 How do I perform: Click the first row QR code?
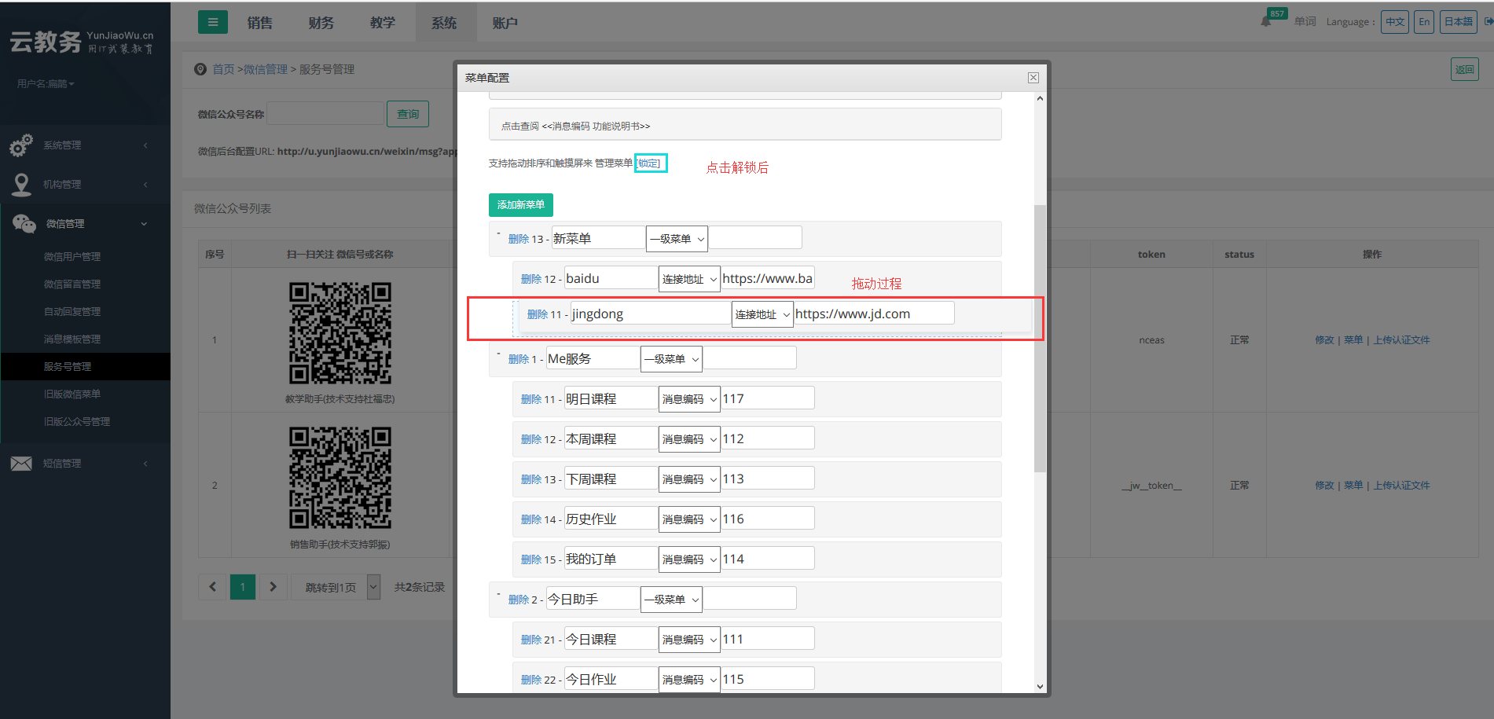pos(340,334)
